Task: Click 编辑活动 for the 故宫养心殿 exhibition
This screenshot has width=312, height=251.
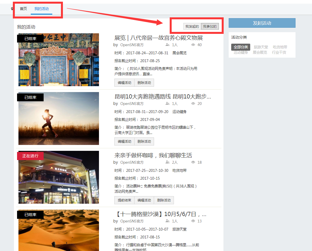Action: 124,83
